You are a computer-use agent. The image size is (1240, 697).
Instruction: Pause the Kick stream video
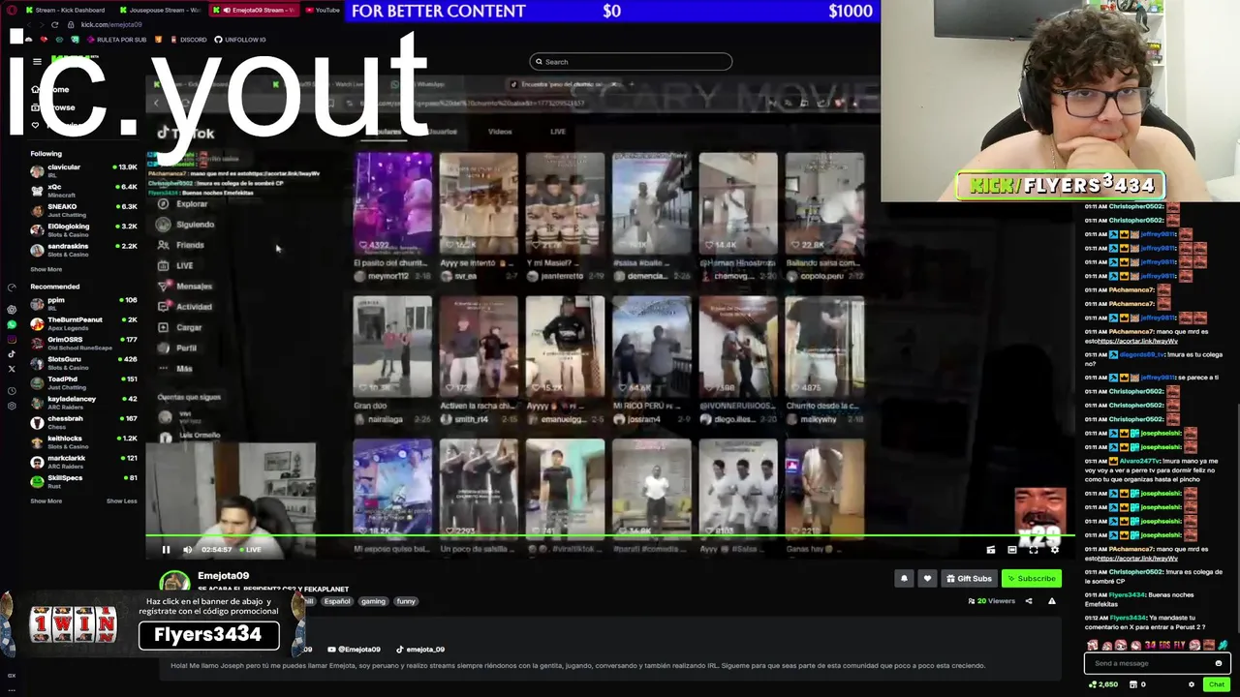(166, 550)
